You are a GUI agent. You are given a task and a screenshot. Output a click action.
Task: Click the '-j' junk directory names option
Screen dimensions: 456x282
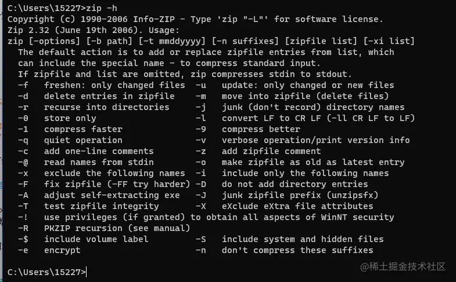[201, 107]
